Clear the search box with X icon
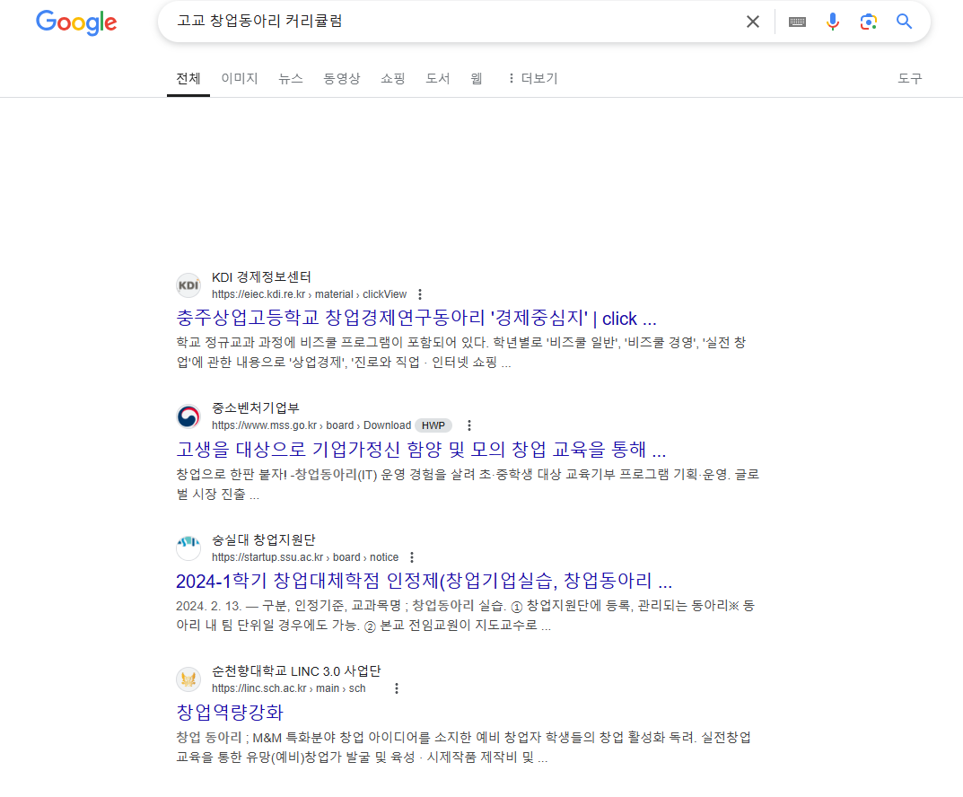This screenshot has height=797, width=963. (x=752, y=22)
